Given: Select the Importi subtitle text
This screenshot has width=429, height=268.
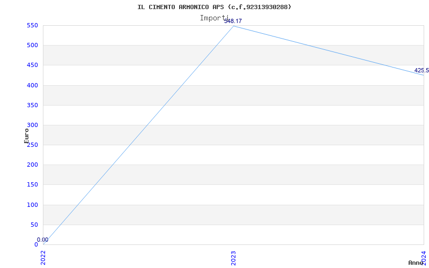Looking at the screenshot, I should (x=214, y=18).
